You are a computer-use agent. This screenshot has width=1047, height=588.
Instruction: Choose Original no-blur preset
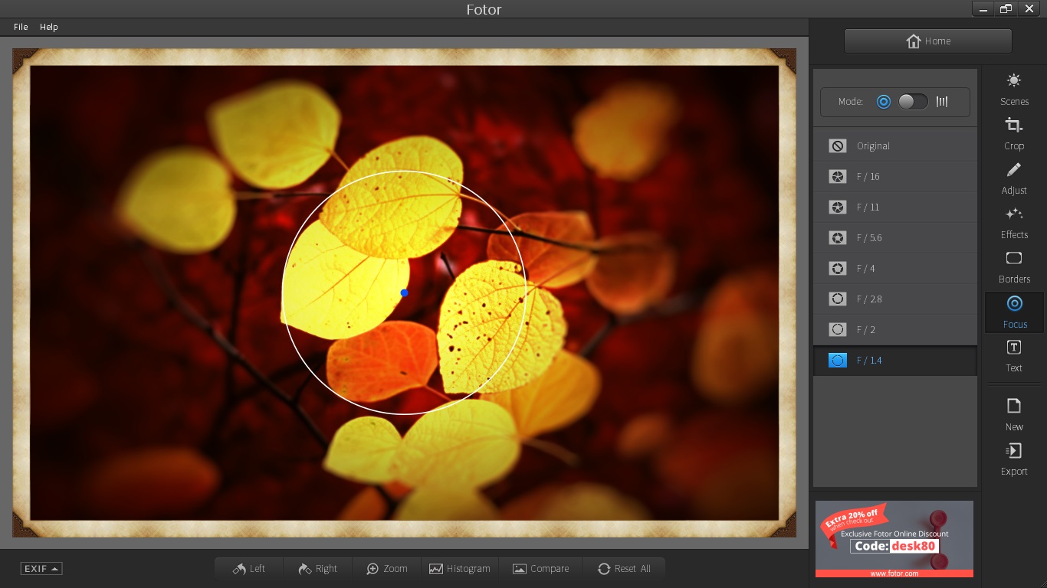(895, 145)
